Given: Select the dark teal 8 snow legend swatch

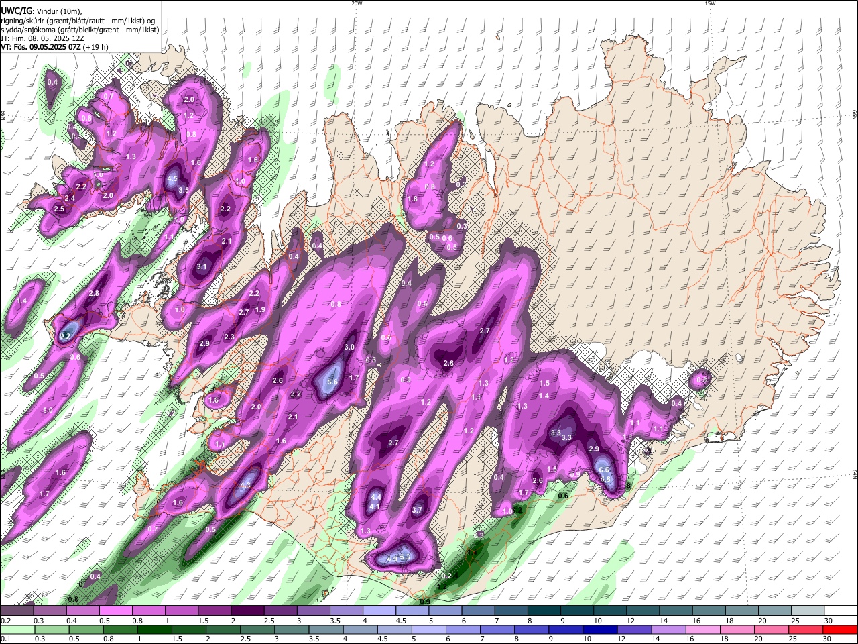Looking at the screenshot, I should 544,610.
